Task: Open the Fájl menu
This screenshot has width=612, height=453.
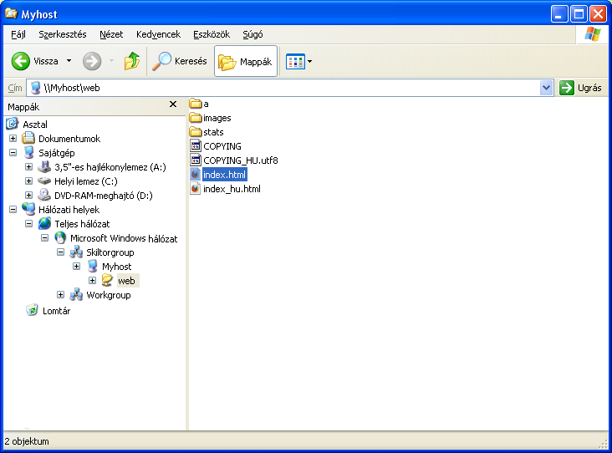Action: (18, 34)
